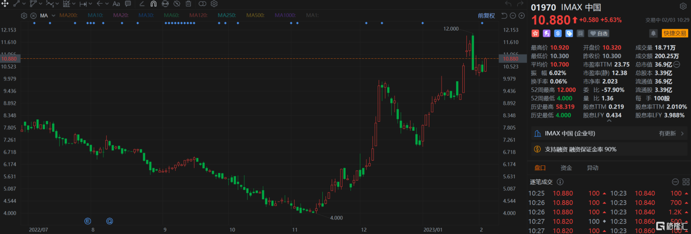Click the MA10 indicator label

coord(95,16)
